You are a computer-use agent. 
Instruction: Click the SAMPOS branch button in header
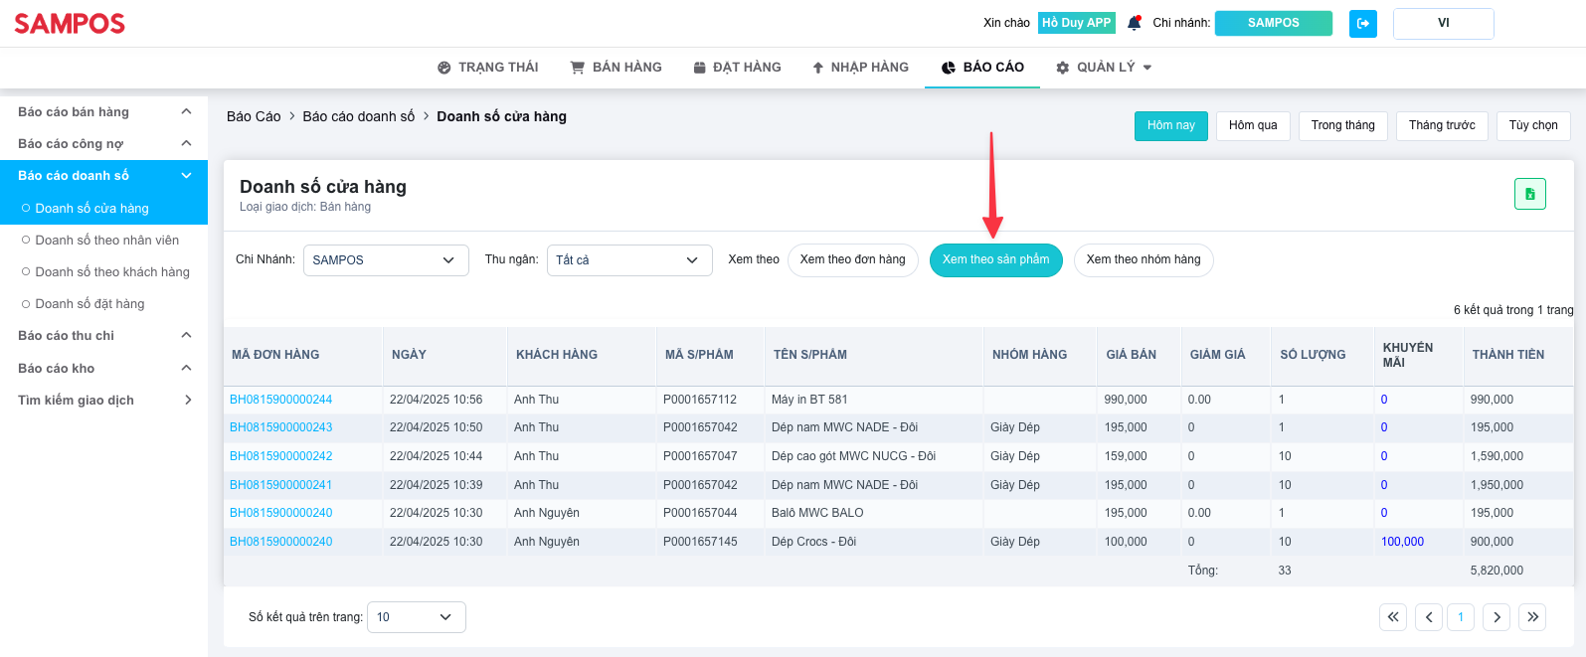(1274, 23)
